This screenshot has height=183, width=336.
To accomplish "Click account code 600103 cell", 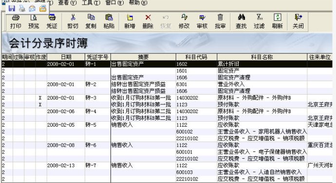I will point(196,172).
